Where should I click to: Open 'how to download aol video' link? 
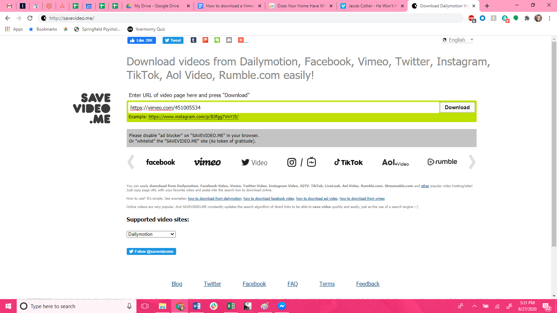click(317, 199)
